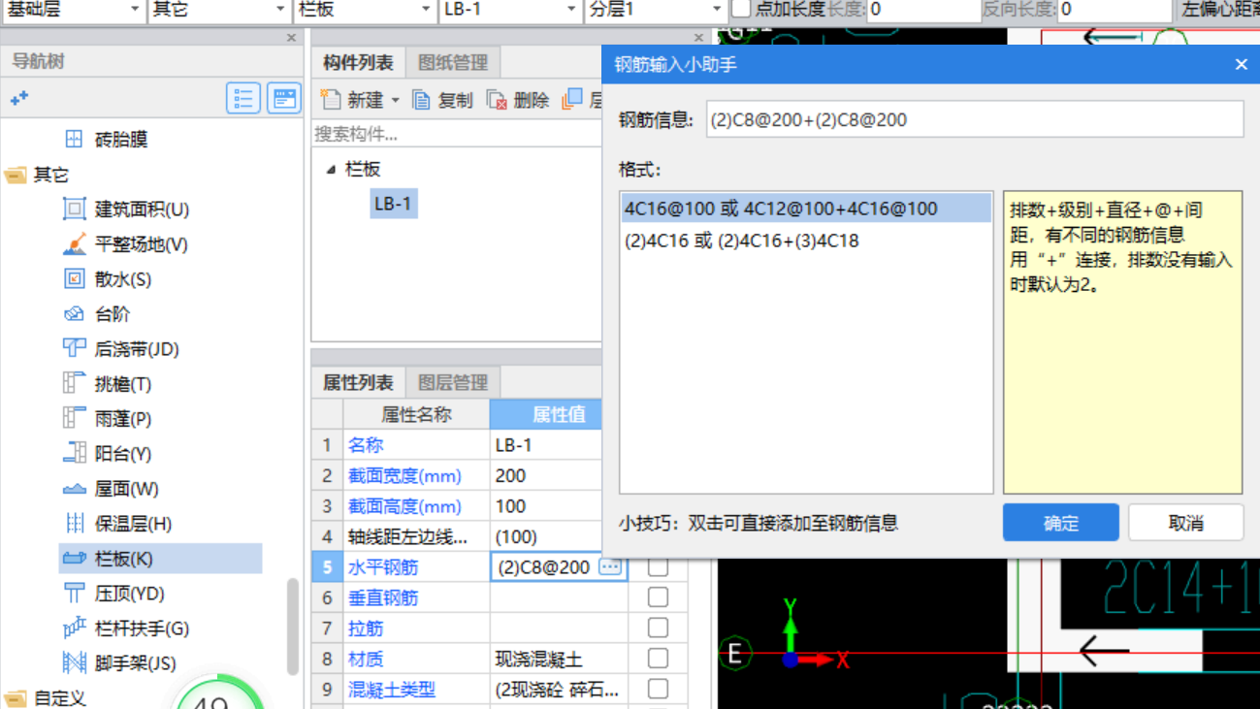Switch to the 属性列表 tab
The image size is (1260, 709).
pos(358,382)
